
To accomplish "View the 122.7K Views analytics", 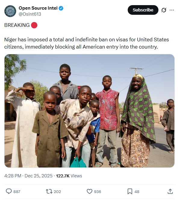I will (69, 176).
